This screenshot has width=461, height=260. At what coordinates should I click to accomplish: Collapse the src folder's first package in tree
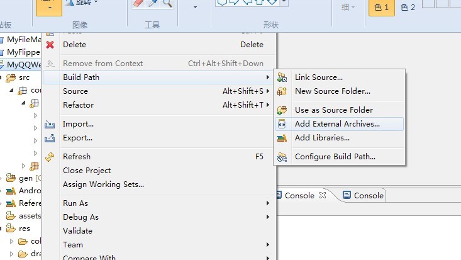(11, 91)
